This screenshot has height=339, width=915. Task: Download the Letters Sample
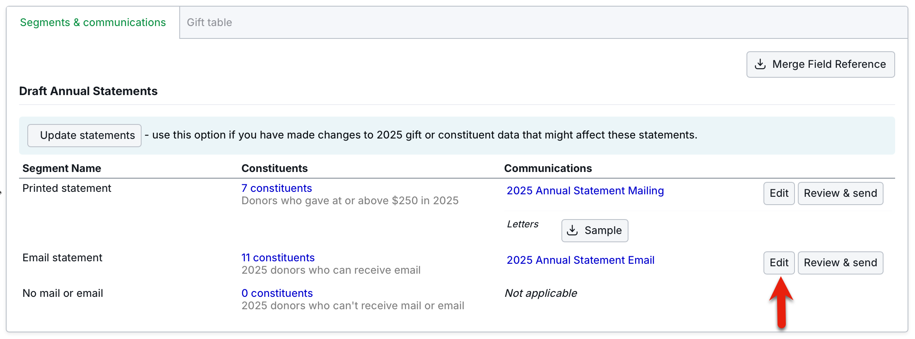point(595,230)
